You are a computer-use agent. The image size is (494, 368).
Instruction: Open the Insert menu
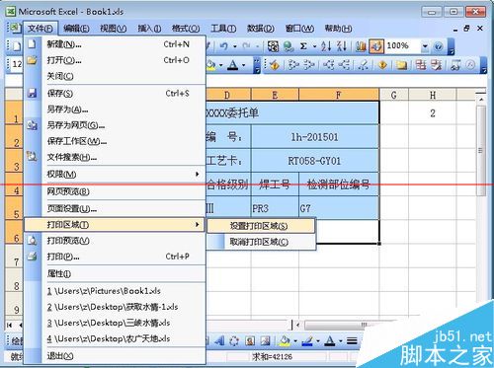tap(149, 29)
